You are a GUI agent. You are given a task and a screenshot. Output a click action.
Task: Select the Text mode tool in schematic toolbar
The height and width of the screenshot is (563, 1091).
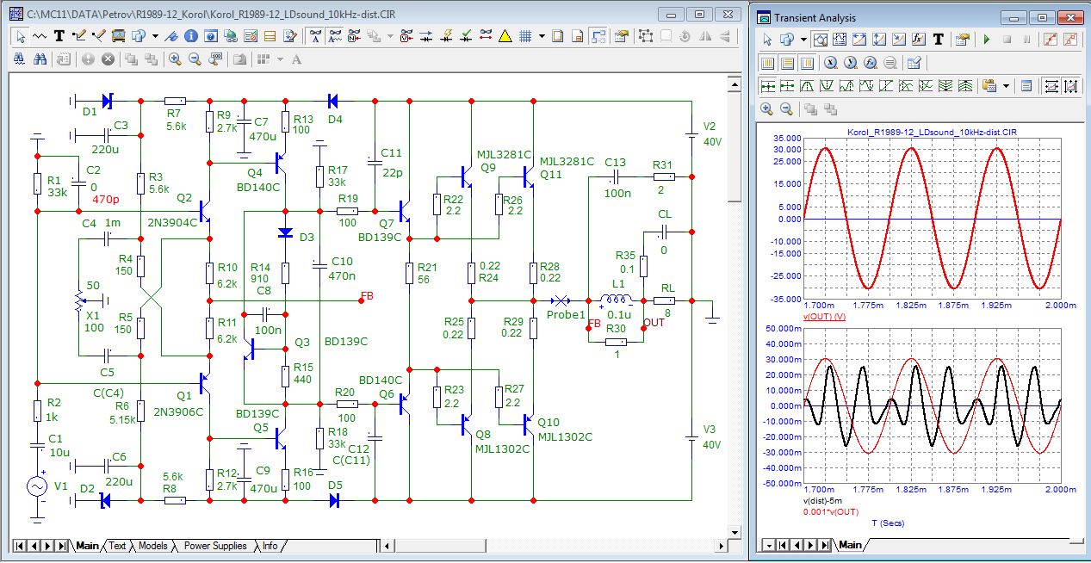[59, 36]
